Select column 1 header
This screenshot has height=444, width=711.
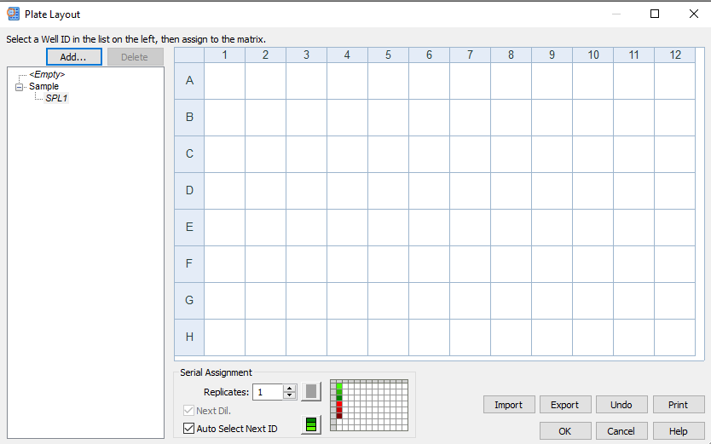tap(224, 55)
